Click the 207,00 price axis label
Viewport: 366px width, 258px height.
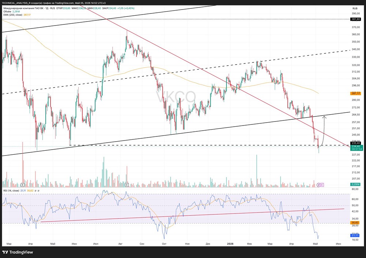(x=356, y=179)
